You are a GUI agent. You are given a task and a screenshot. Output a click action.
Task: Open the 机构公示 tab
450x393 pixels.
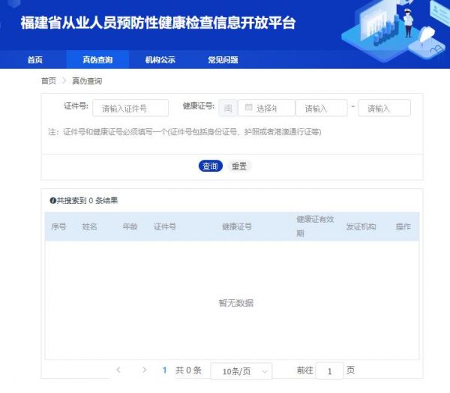(160, 60)
